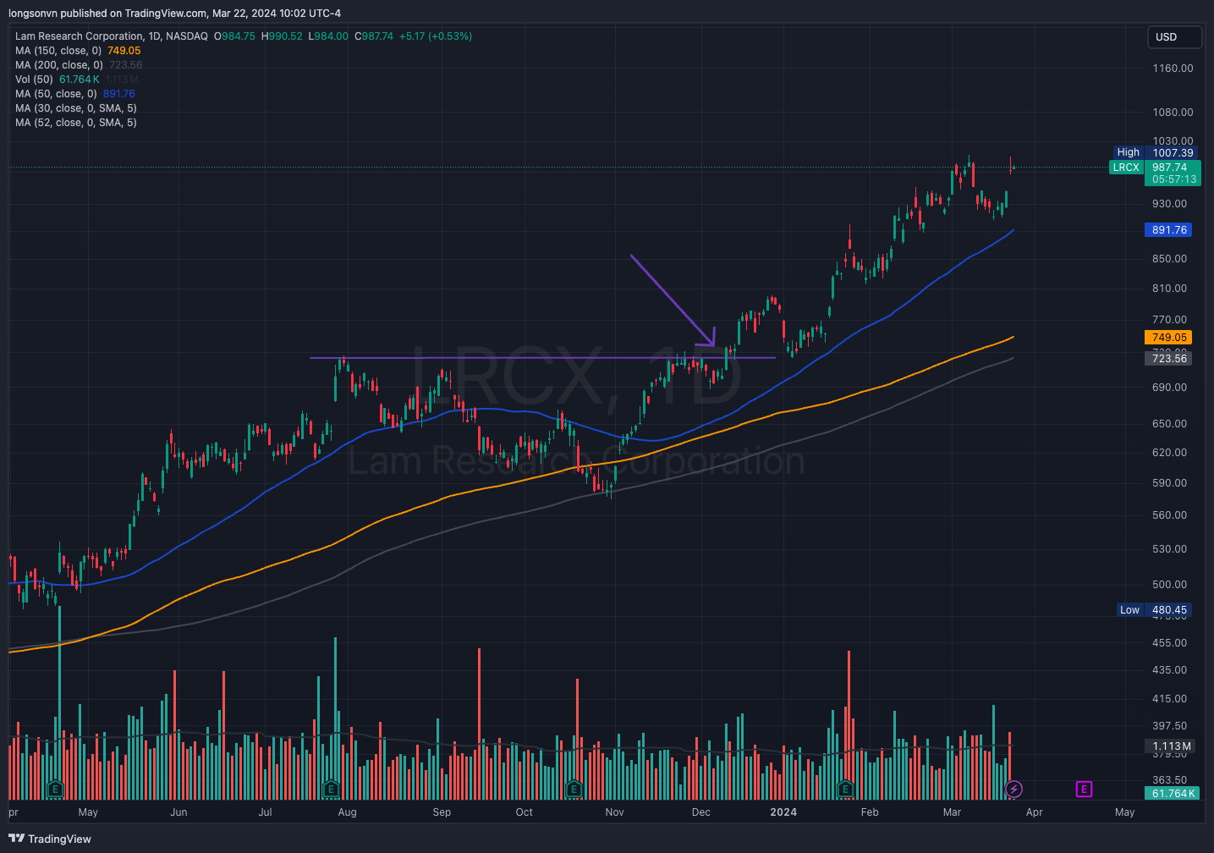Viewport: 1214px width, 853px height.
Task: Click the Nov label on the time axis
Action: (x=614, y=812)
